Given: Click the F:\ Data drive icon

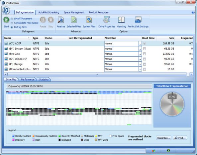Looking at the screenshot, I should coord(6,54).
